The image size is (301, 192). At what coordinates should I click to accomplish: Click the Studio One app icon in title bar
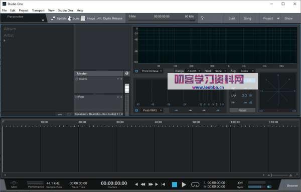point(4,4)
